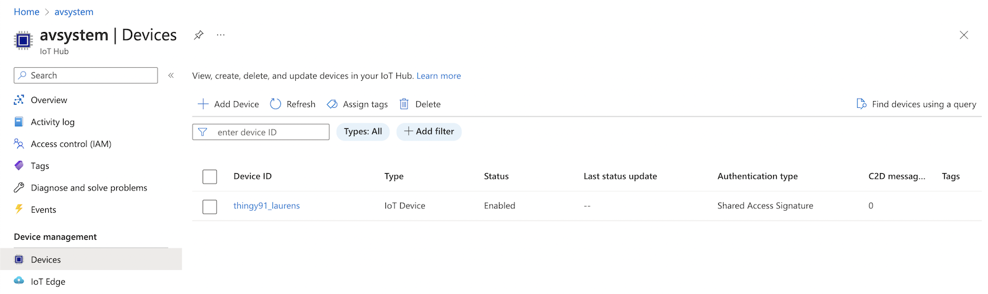Viewport: 988px width, 294px height.
Task: Tick the select-all devices checkbox in header
Action: (x=210, y=177)
